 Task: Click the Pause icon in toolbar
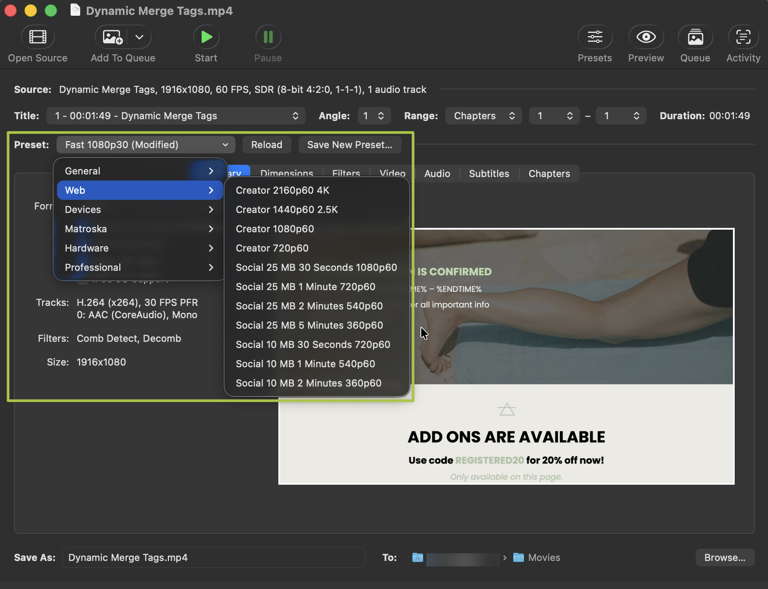tap(268, 37)
